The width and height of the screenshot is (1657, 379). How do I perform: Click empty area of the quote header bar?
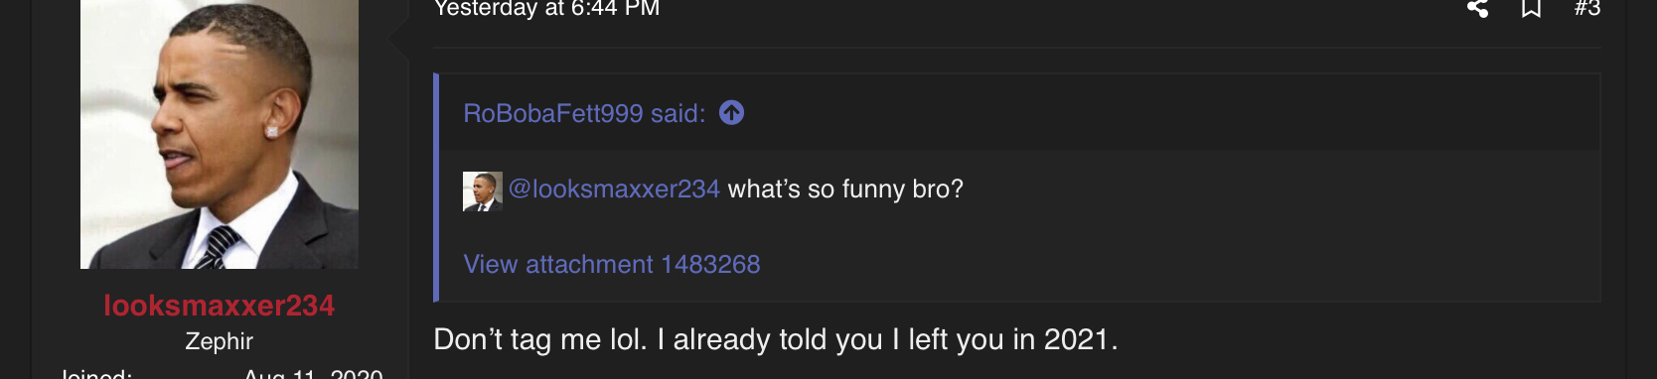click(1172, 113)
